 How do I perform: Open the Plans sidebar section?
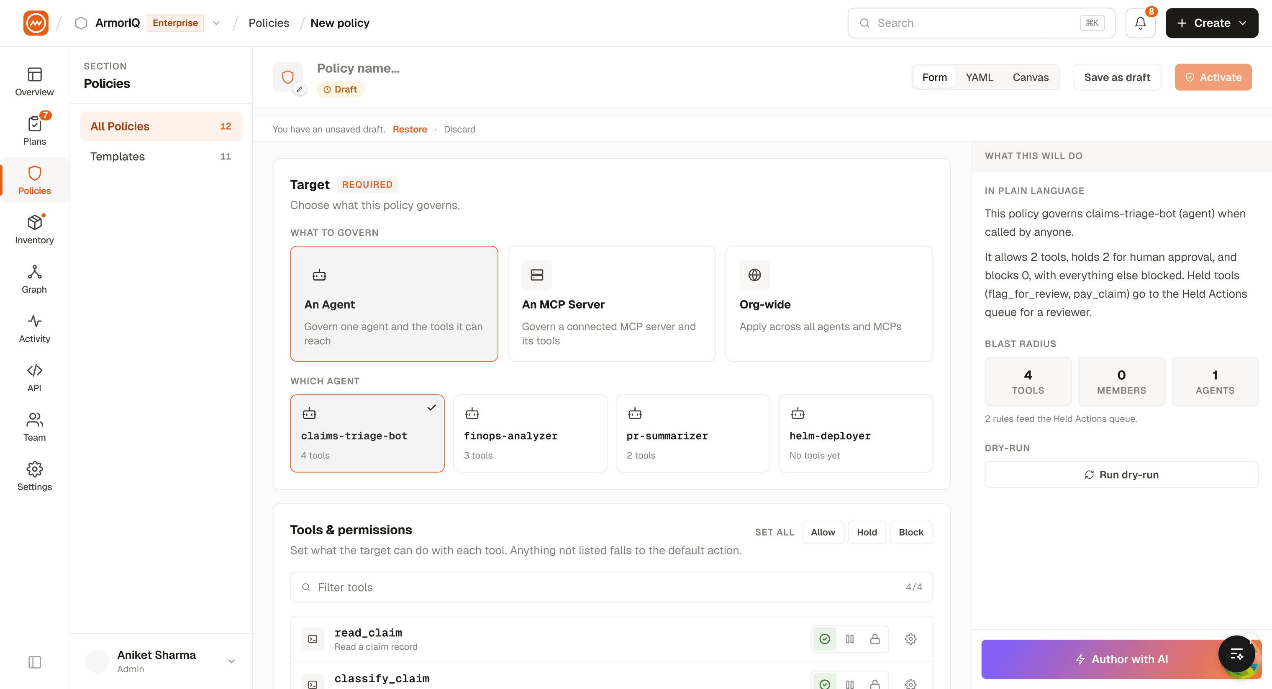[x=35, y=131]
